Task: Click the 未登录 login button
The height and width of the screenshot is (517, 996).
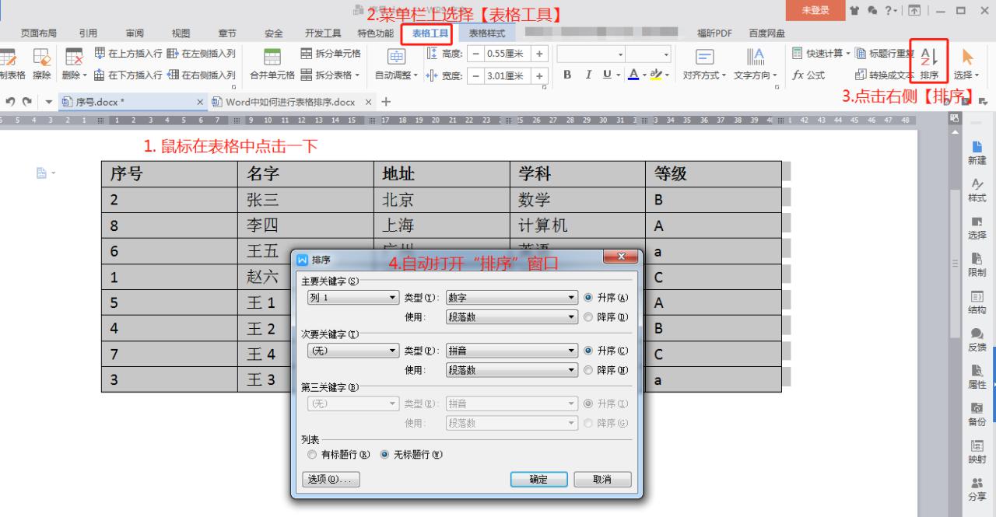Action: pos(815,10)
